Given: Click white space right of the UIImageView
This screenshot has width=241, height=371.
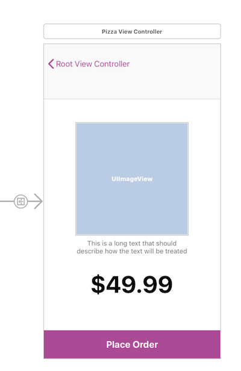Looking at the screenshot, I should 204,179.
